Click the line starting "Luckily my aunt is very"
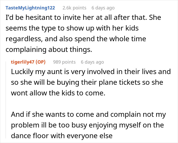178x143 pixels. (91, 72)
